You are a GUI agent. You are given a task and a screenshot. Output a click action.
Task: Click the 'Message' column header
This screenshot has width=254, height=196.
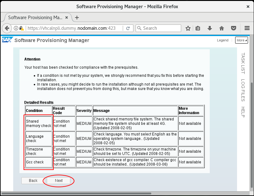(135, 110)
